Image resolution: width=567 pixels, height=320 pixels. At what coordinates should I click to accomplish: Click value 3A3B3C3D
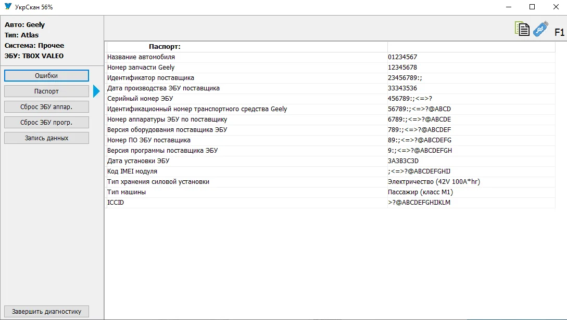click(x=403, y=161)
